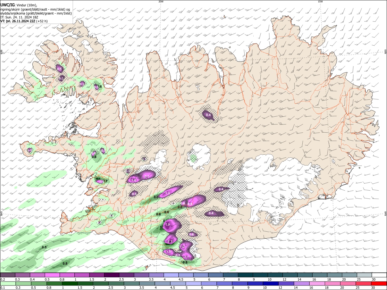Click the '1.5' precipitation value on the map
387x290 pixels.
point(169,251)
